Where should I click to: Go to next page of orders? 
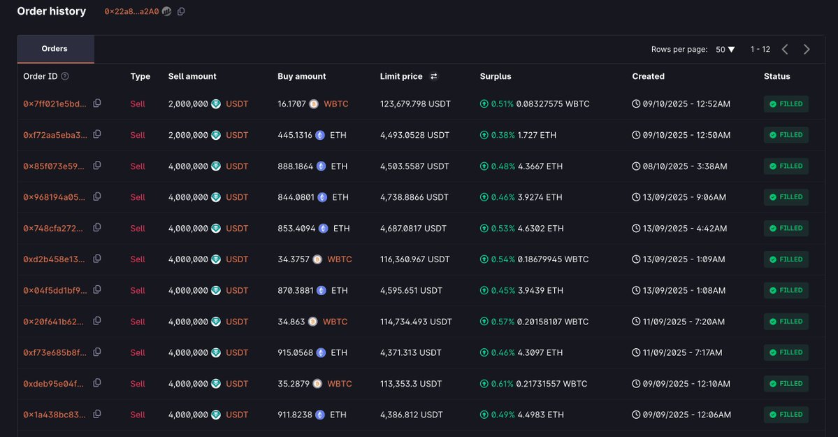click(x=807, y=50)
